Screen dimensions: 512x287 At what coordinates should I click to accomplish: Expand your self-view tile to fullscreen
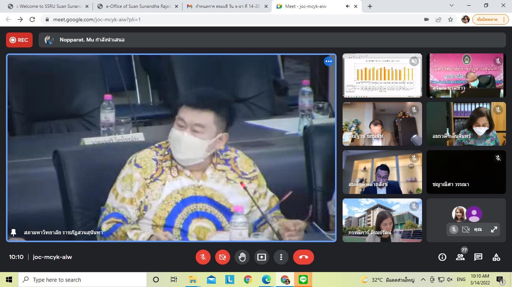(x=494, y=229)
